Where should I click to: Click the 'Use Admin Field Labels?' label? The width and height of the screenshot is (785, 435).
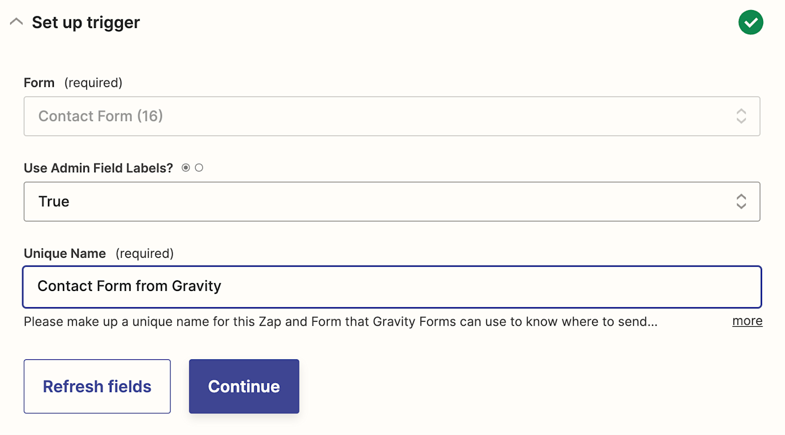(98, 168)
